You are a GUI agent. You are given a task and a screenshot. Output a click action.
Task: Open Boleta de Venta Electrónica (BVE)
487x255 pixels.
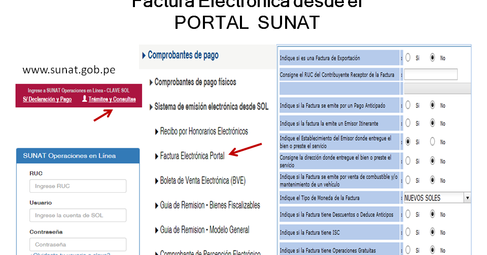pyautogui.click(x=200, y=181)
